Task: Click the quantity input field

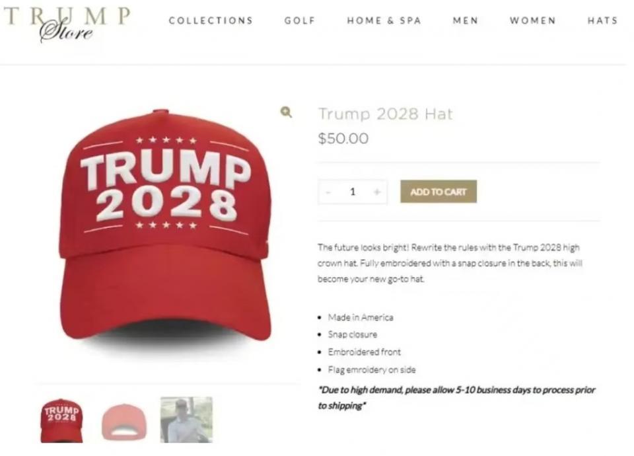Action: click(x=353, y=192)
